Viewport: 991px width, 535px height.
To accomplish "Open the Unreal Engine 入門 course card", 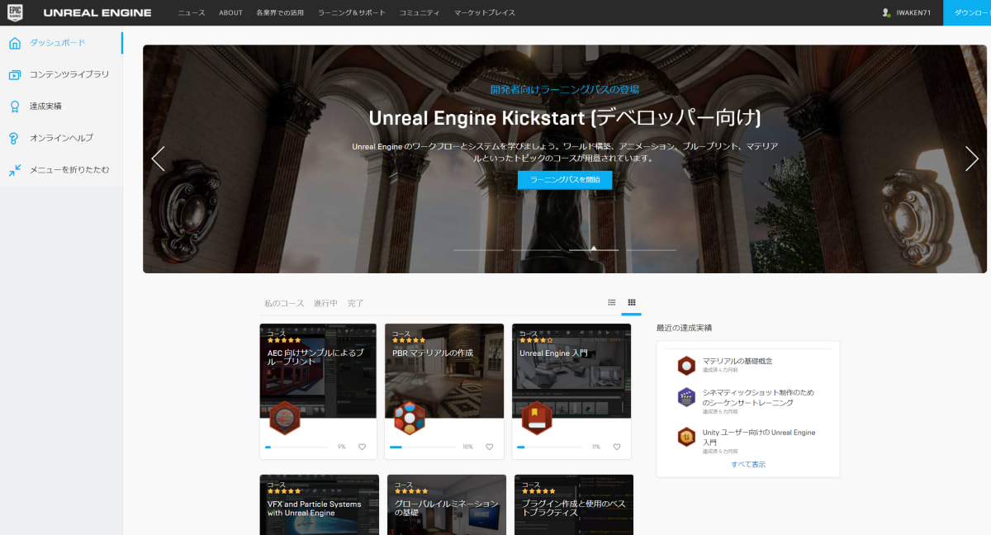I will pos(571,391).
